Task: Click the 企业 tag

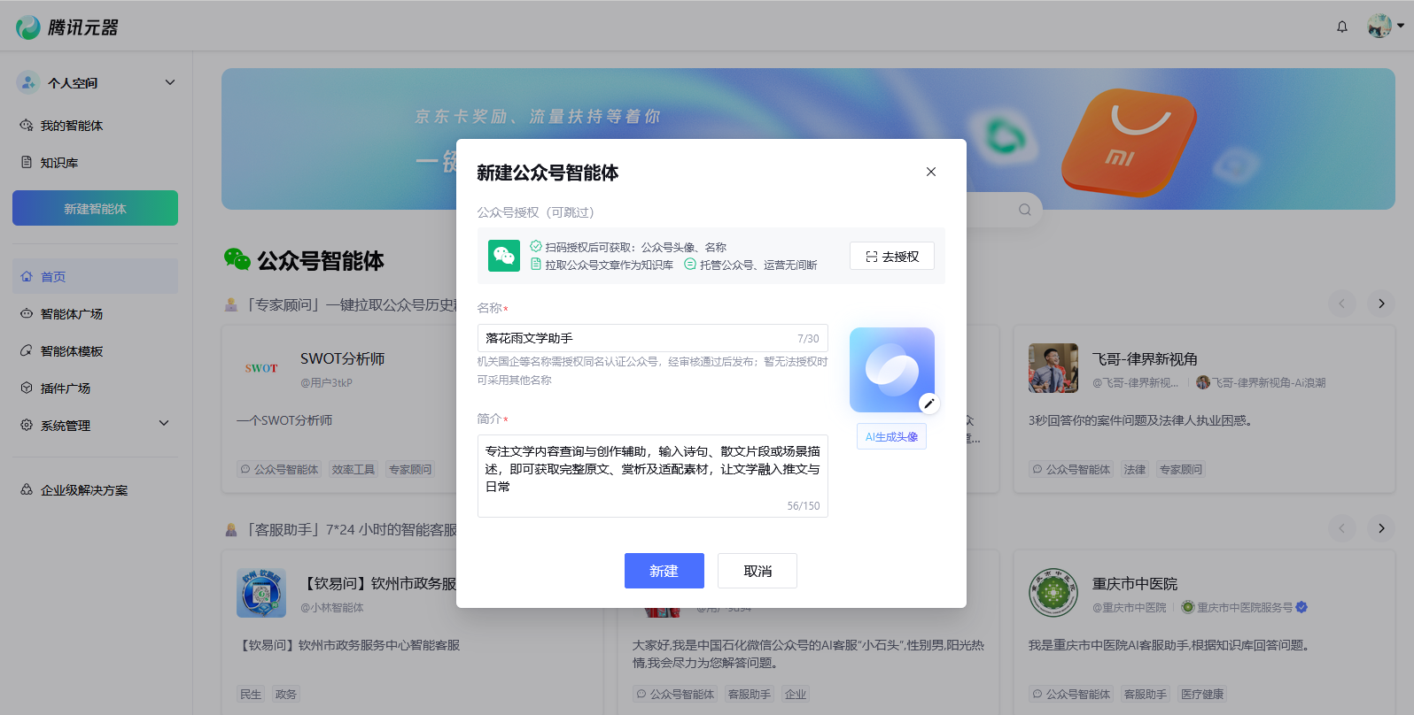Action: point(796,694)
